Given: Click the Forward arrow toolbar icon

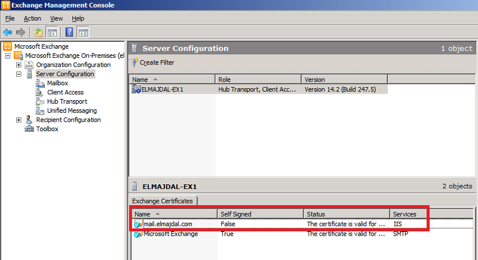Looking at the screenshot, I should tap(21, 32).
